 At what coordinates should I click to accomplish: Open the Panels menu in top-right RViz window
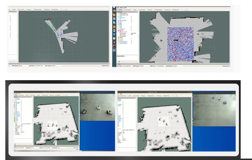(121, 7)
